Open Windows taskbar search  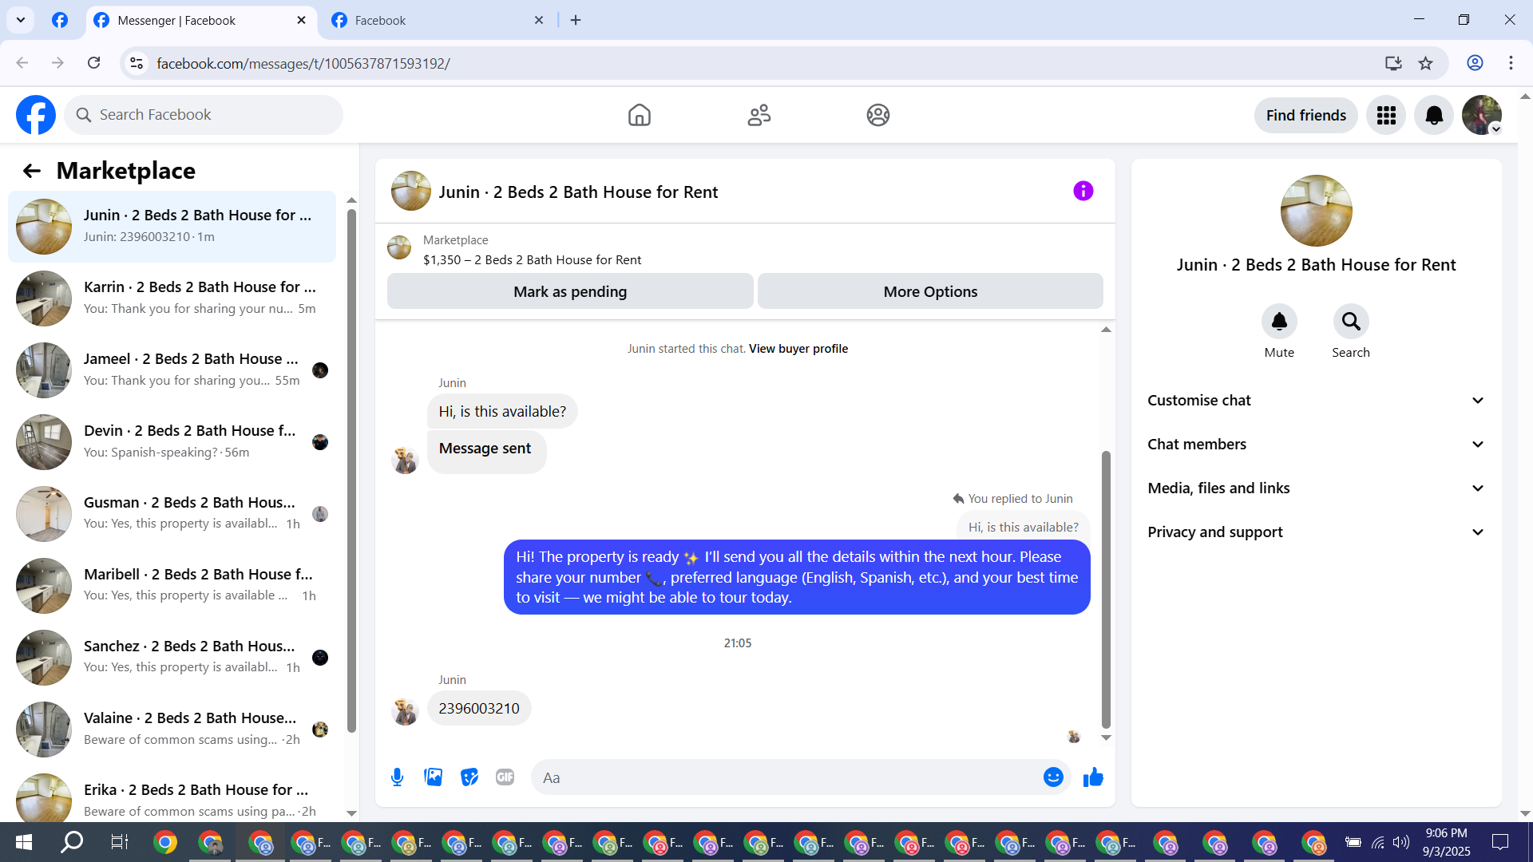click(72, 842)
